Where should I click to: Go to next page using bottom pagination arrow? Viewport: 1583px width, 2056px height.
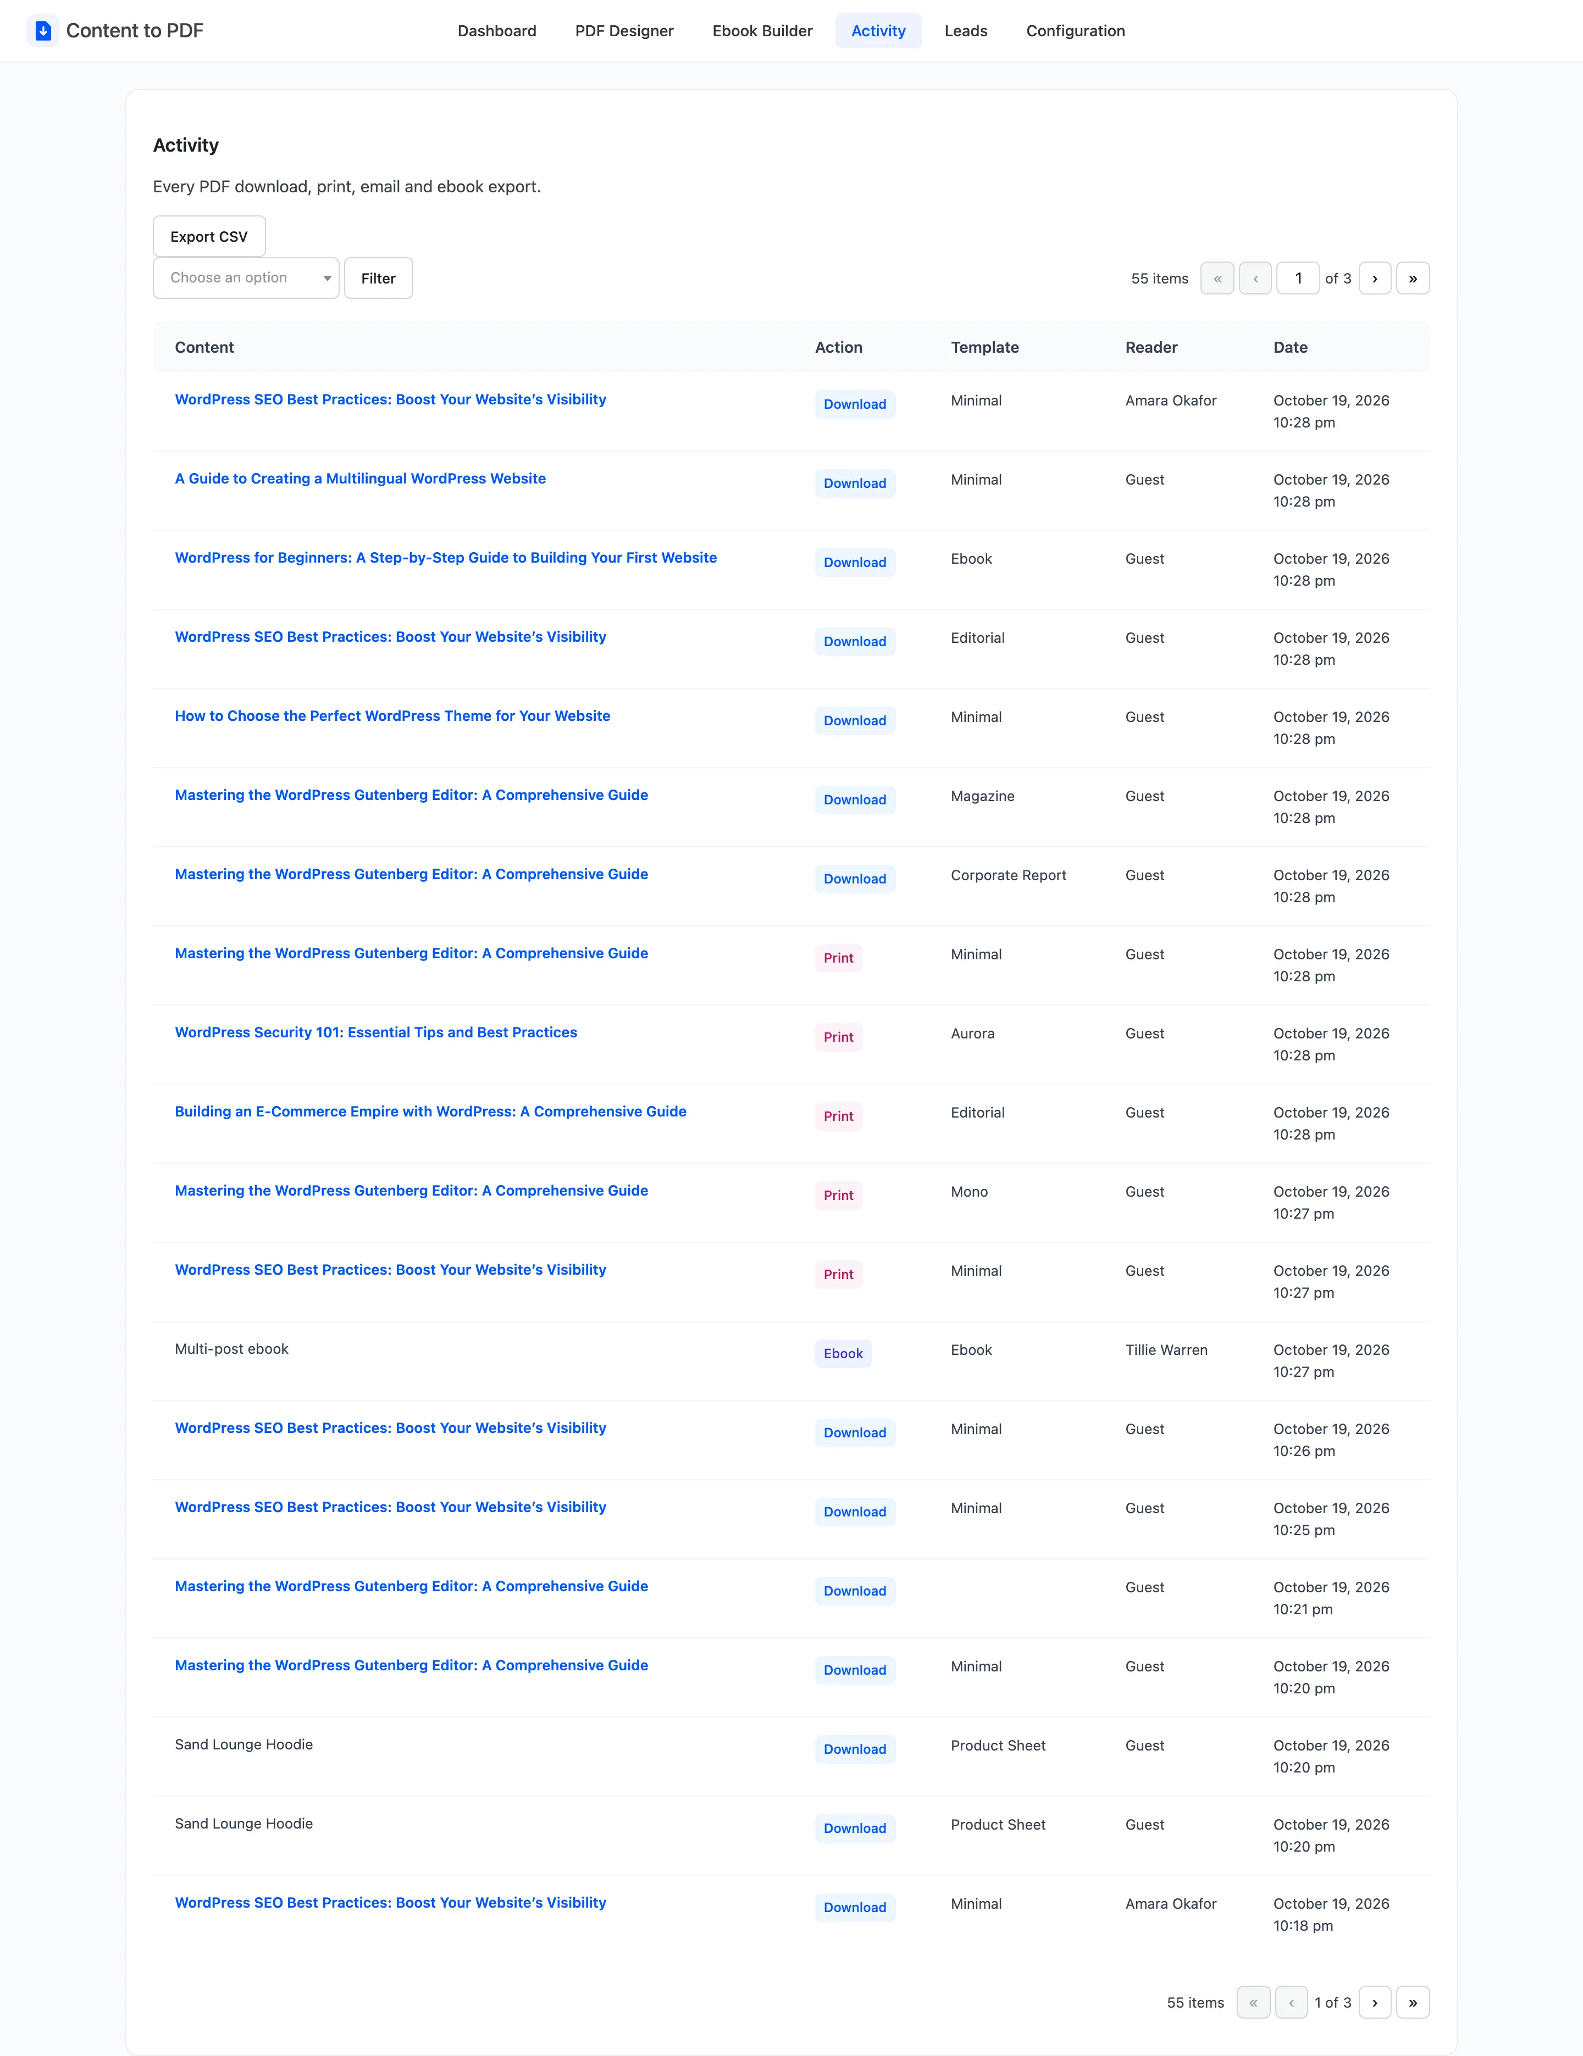(x=1375, y=2002)
